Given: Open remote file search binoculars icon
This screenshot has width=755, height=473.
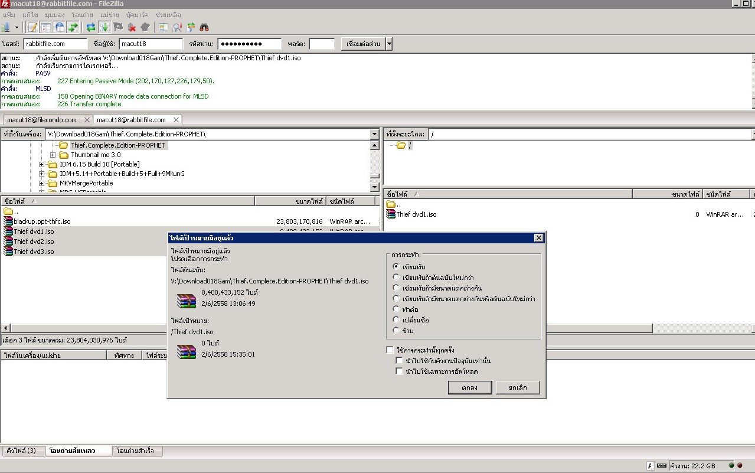Looking at the screenshot, I should tap(204, 27).
